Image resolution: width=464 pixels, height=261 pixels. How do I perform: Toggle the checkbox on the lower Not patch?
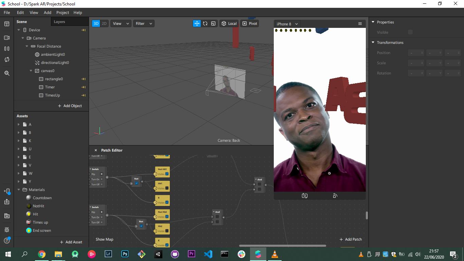pos(141,226)
